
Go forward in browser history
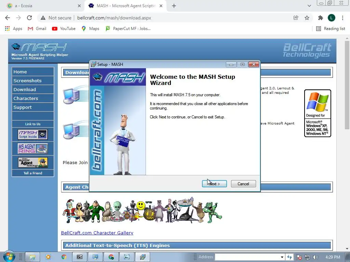tap(18, 18)
